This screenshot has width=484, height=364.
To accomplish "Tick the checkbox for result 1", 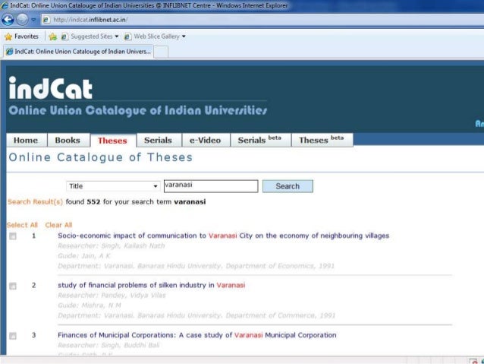I will [13, 236].
